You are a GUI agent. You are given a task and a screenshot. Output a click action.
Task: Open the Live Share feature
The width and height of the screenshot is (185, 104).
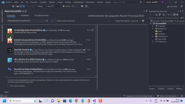(x=172, y=6)
